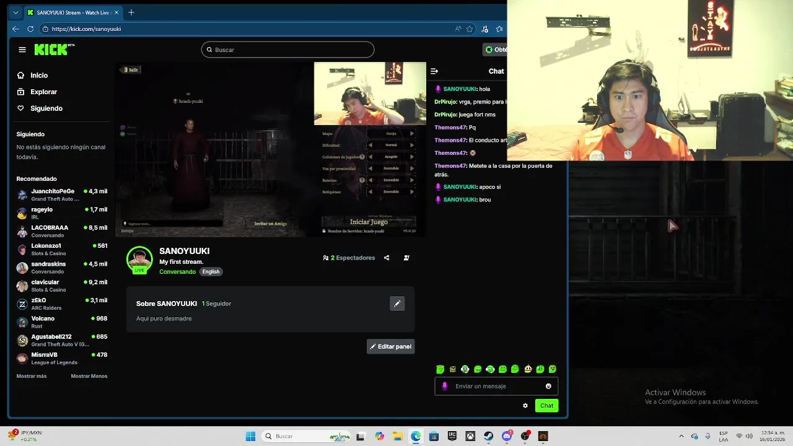
Task: Click the ESP LAA language indicator
Action: pyautogui.click(x=724, y=436)
